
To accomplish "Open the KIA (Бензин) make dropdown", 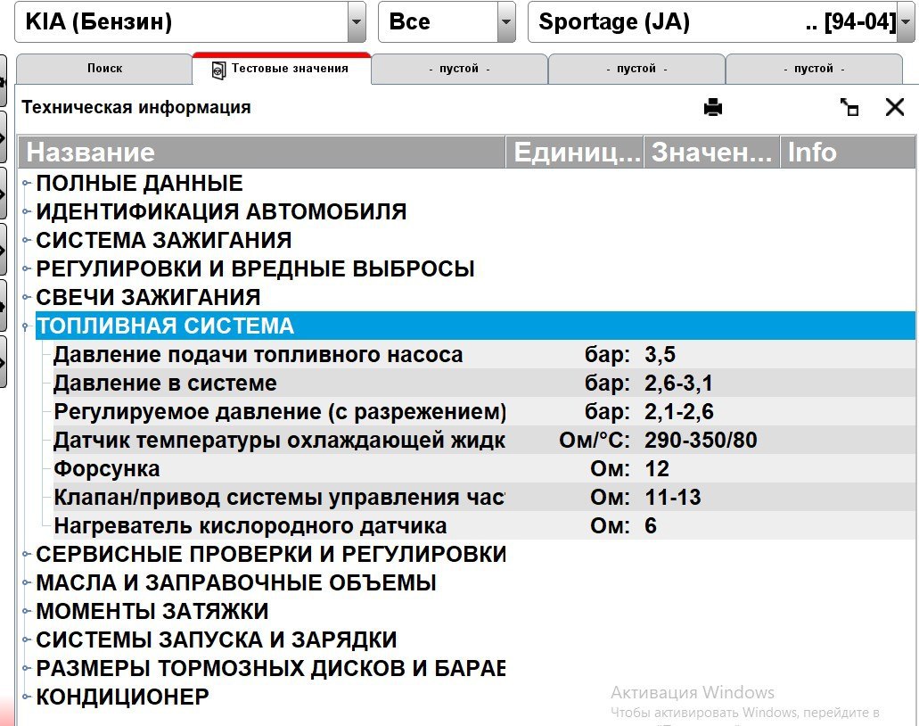I will point(357,21).
